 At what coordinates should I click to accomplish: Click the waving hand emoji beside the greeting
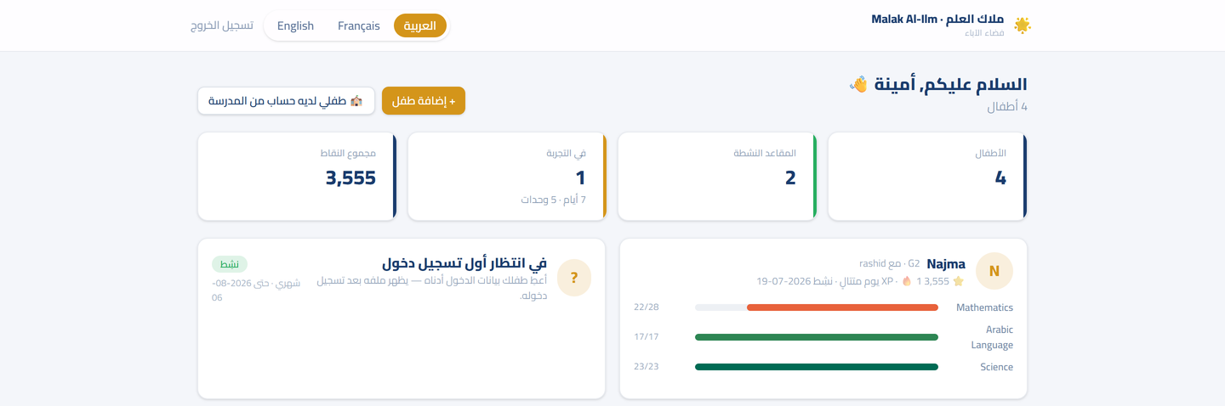point(858,84)
